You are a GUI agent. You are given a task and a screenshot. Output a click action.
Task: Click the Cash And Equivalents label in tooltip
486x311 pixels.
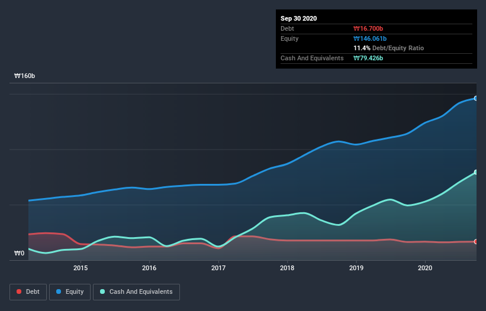pos(312,58)
